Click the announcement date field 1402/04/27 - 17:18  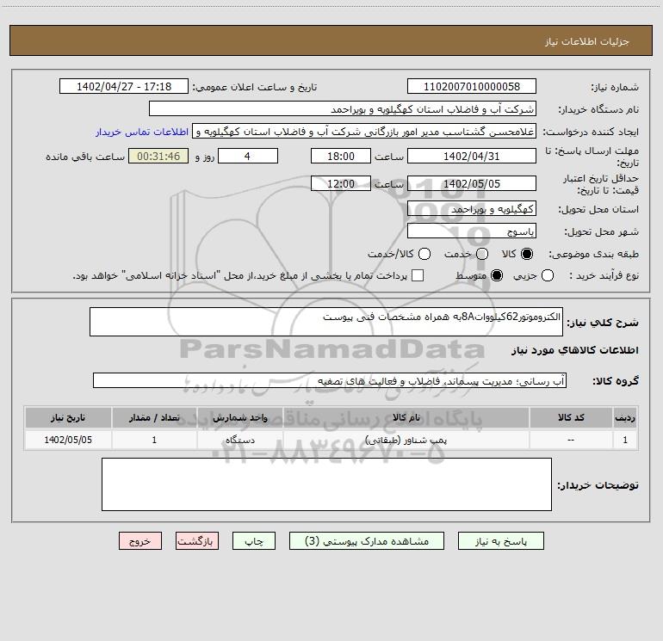[x=124, y=86]
